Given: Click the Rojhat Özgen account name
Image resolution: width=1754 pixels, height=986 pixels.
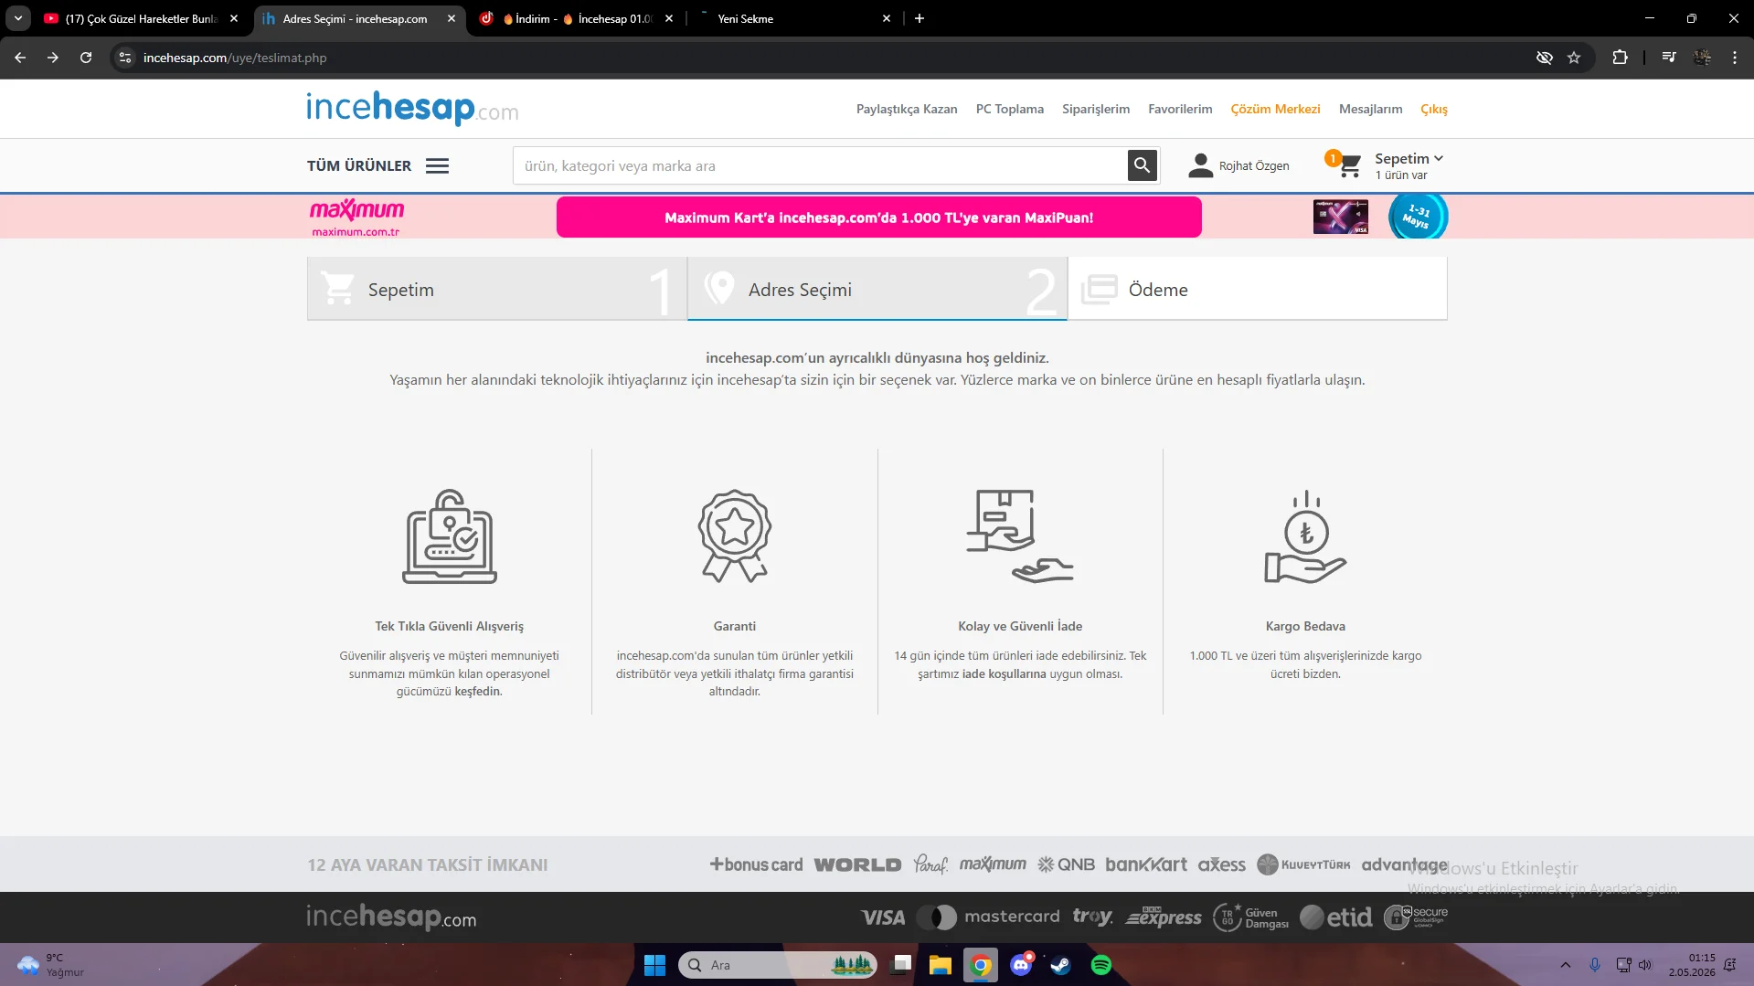Looking at the screenshot, I should (1254, 165).
